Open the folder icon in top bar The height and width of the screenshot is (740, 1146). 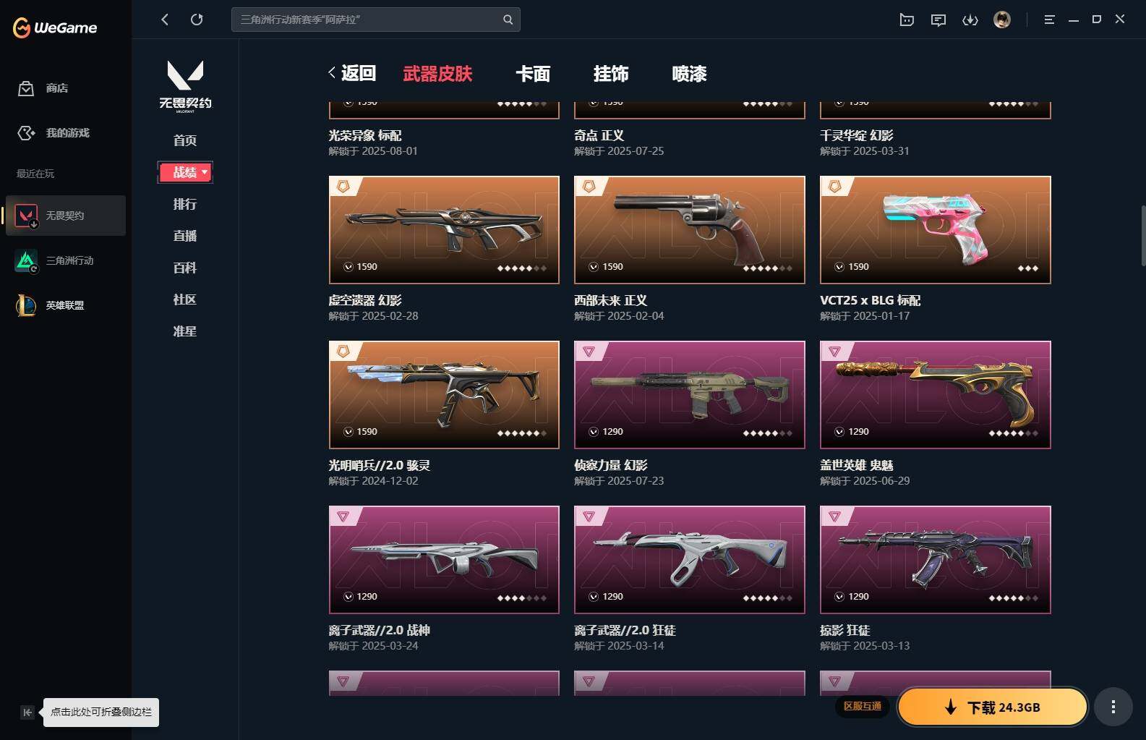click(x=907, y=20)
